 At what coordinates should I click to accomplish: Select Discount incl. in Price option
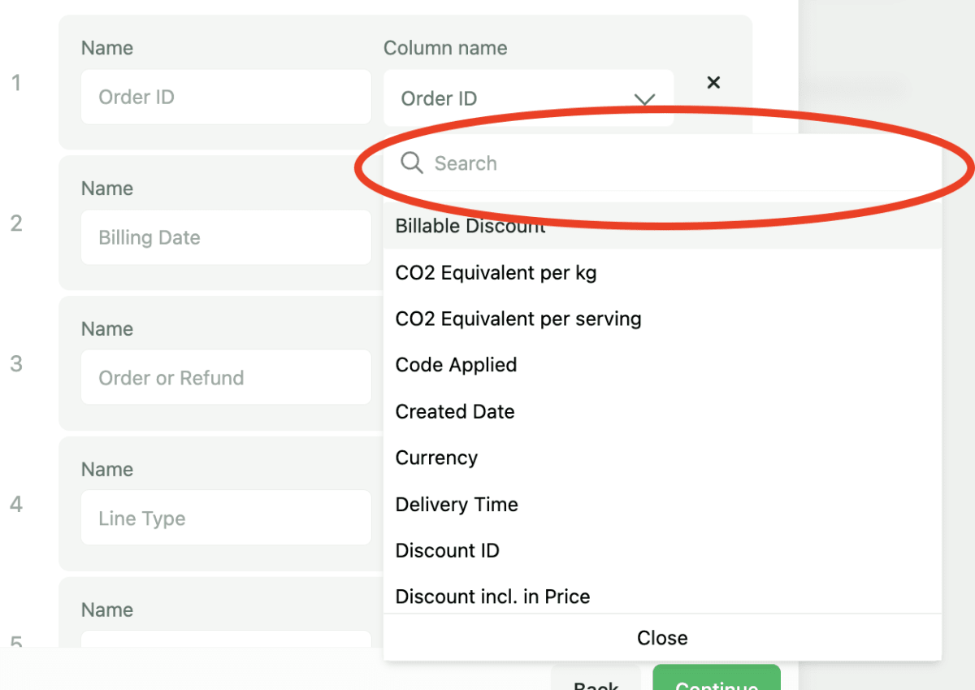(x=492, y=597)
